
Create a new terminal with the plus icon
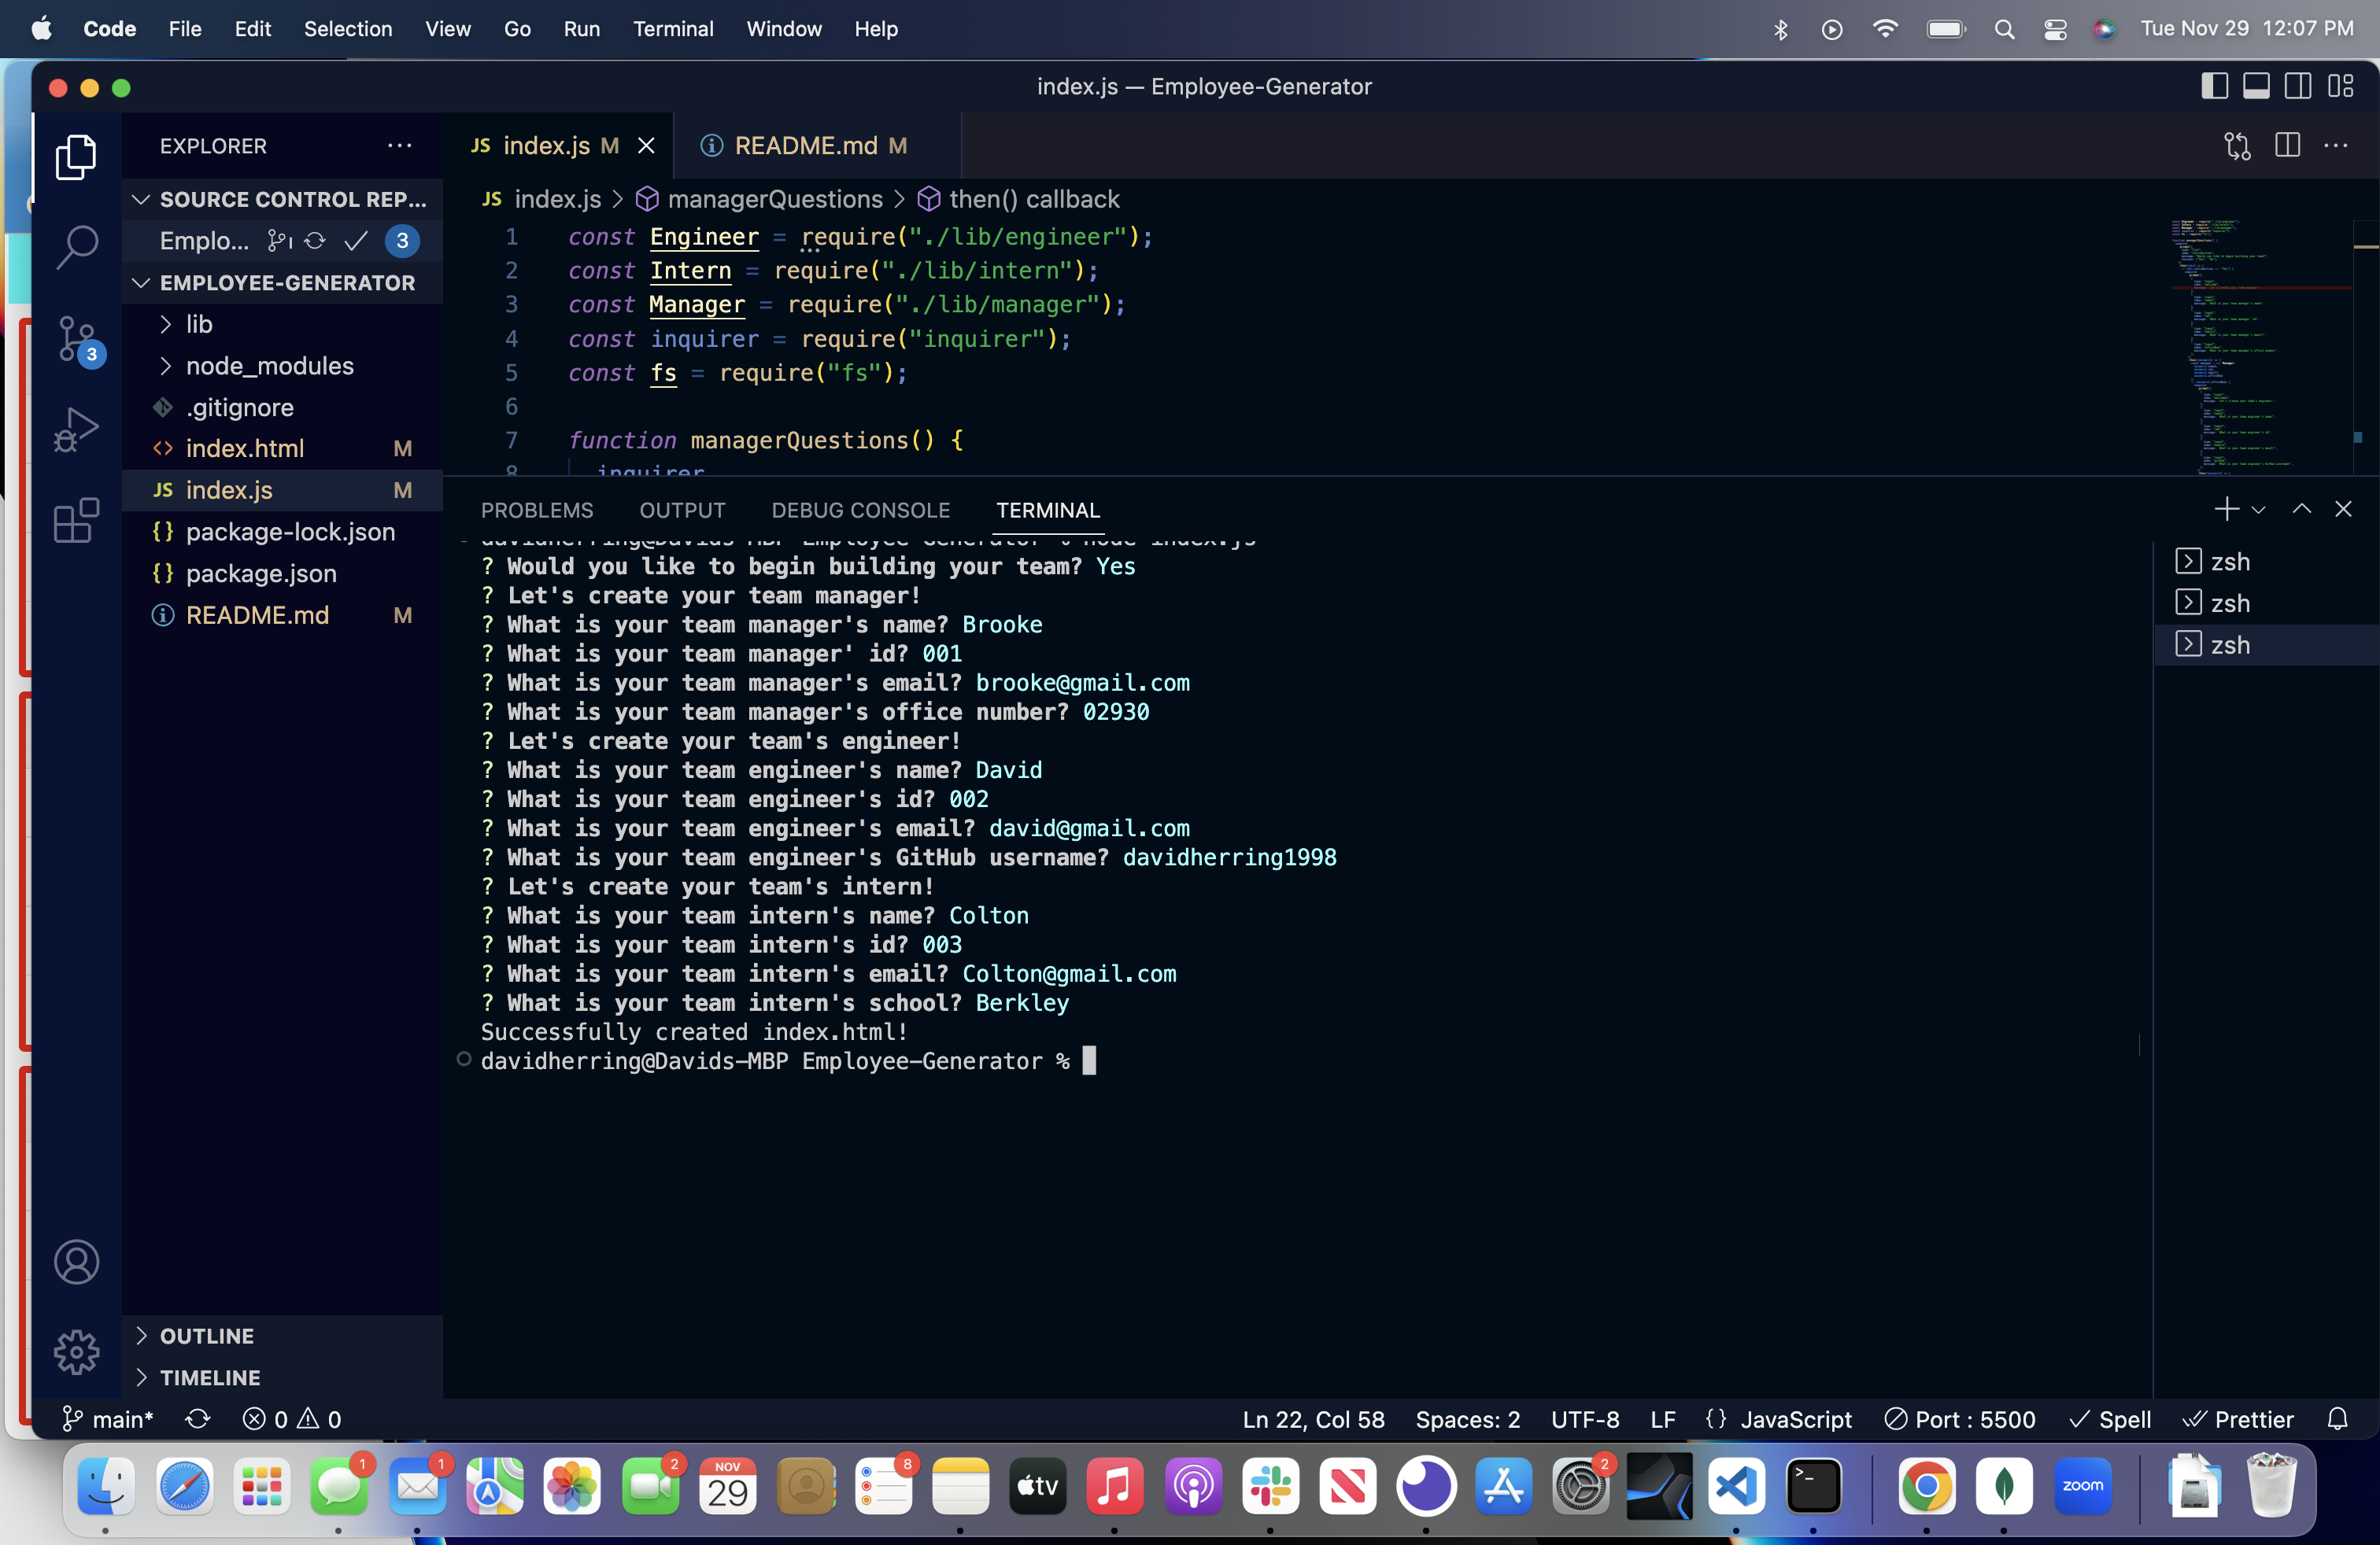pos(2227,509)
